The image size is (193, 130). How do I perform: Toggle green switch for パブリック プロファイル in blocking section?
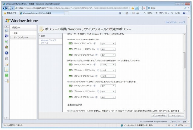[71, 76]
